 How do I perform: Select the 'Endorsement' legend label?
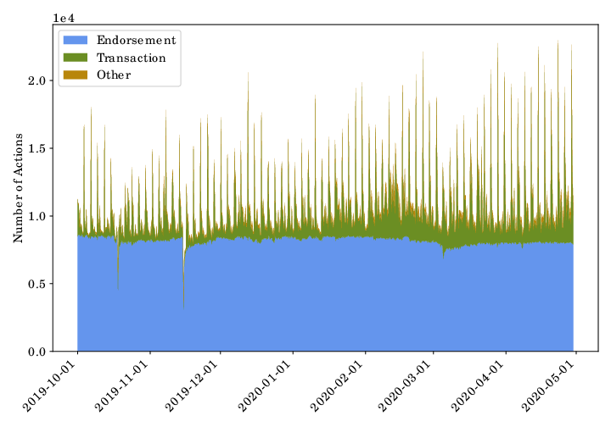tap(137, 40)
